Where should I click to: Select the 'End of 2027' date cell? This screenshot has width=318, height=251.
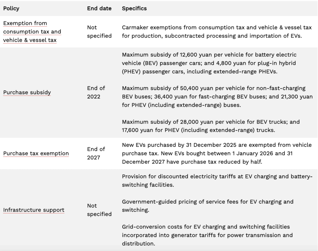96,153
